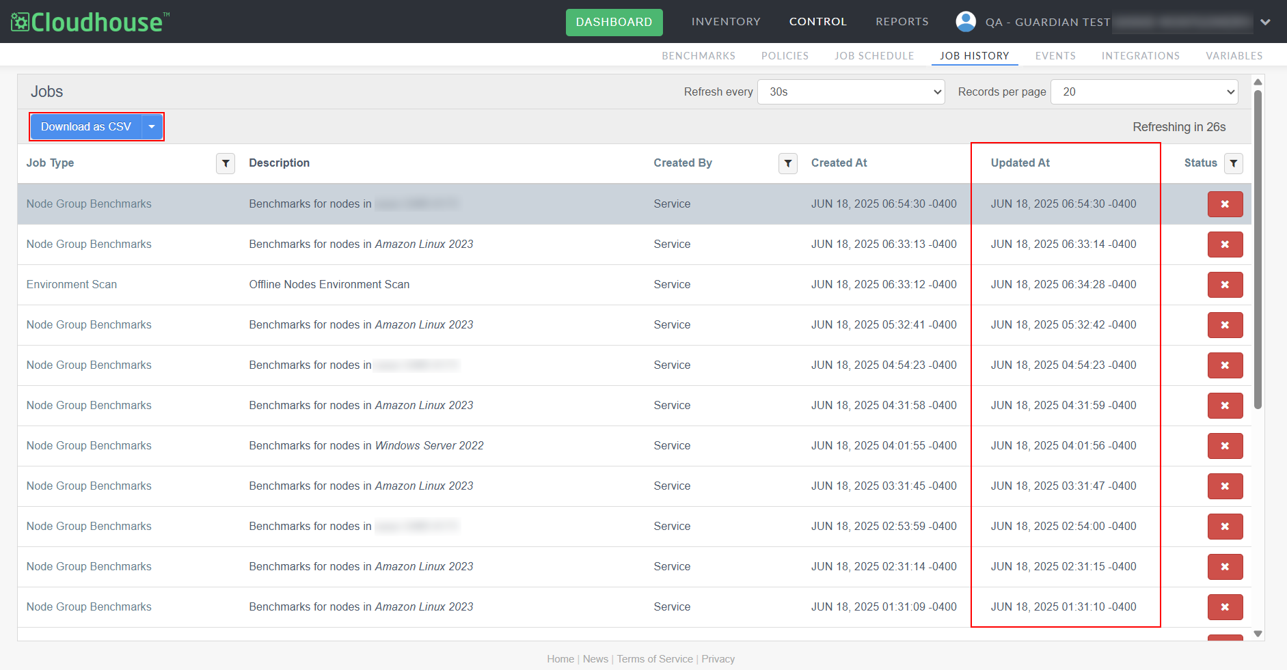Click red status icon for 02:53:59 job
The height and width of the screenshot is (670, 1287).
click(x=1225, y=527)
